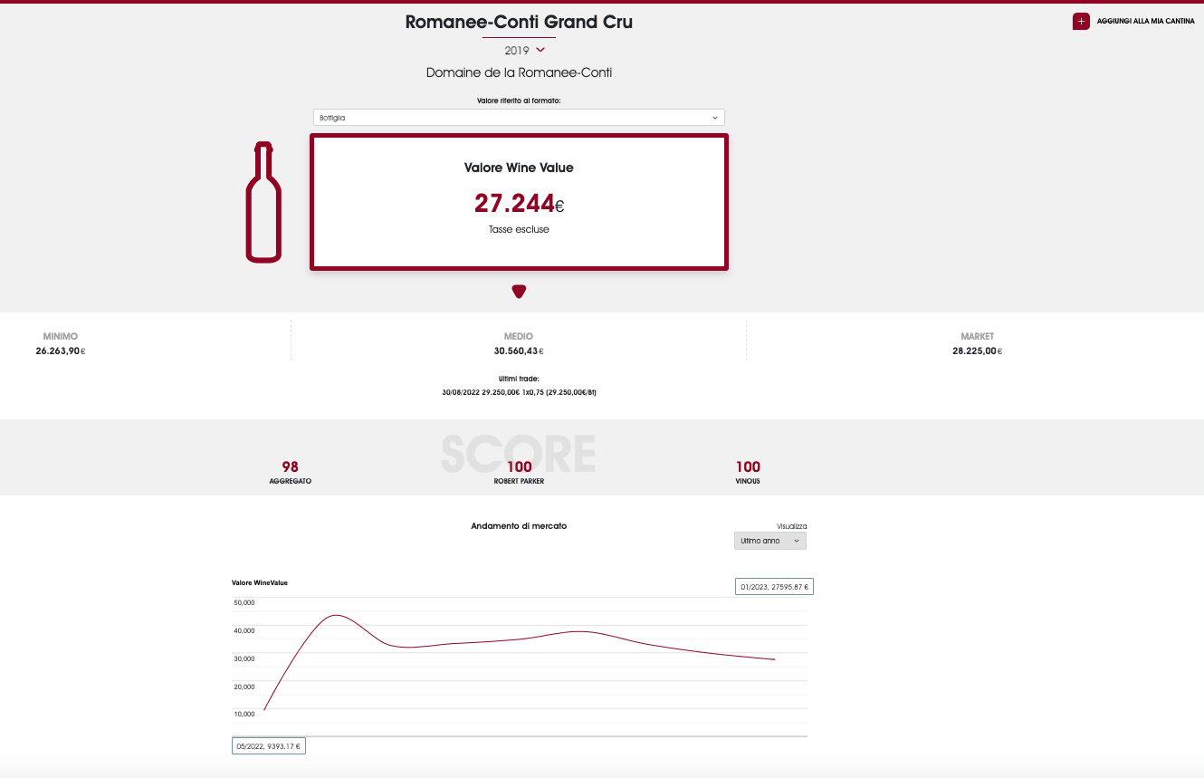Click the red plus icon for adding to cellar

coord(1081,22)
